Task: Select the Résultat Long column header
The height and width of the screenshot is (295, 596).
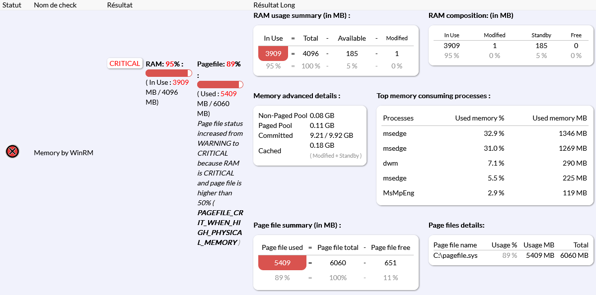Action: point(274,5)
